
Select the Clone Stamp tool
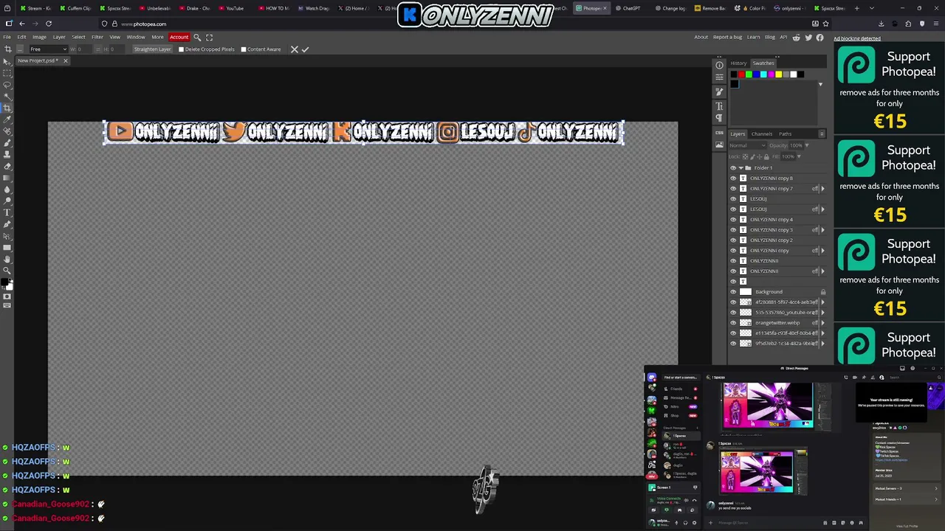(7, 154)
